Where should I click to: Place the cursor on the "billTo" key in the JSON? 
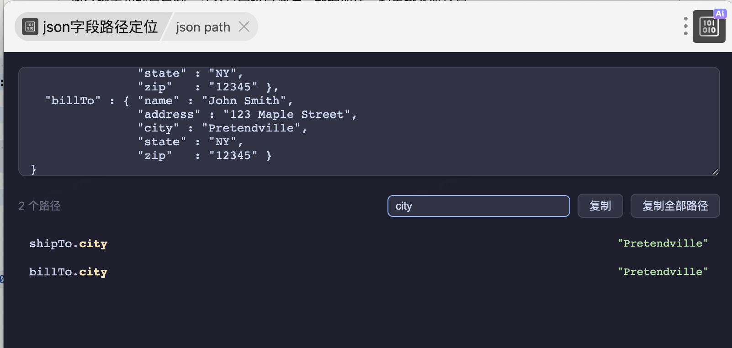73,100
